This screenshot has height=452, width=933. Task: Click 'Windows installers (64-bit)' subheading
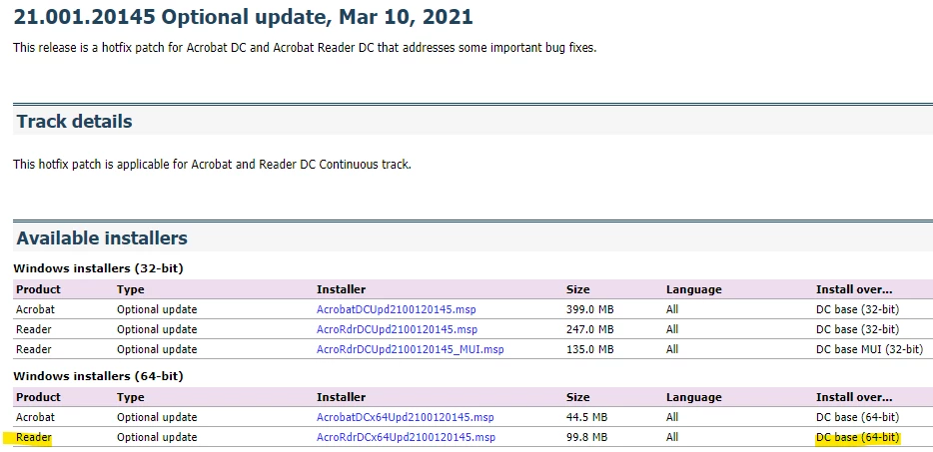[x=98, y=376]
